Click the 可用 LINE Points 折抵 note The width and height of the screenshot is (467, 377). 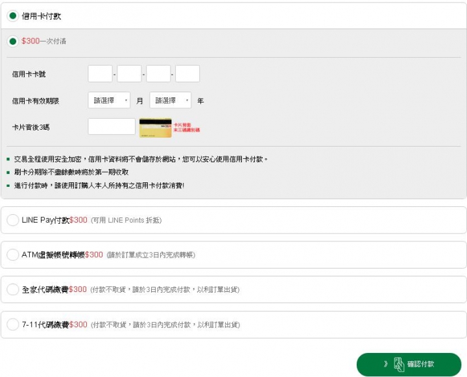[126, 220]
